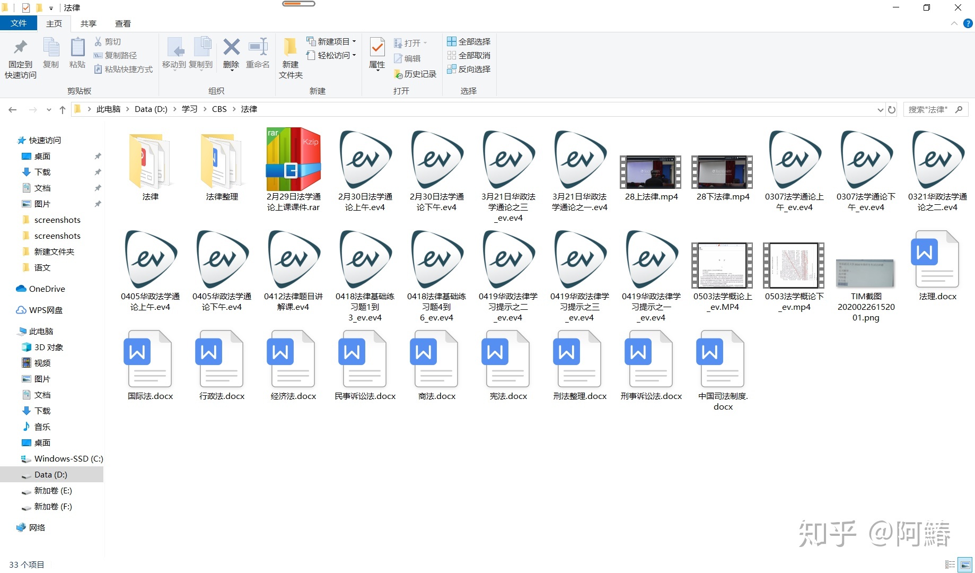
Task: Switch to the Share (共享) tab
Action: 89,23
